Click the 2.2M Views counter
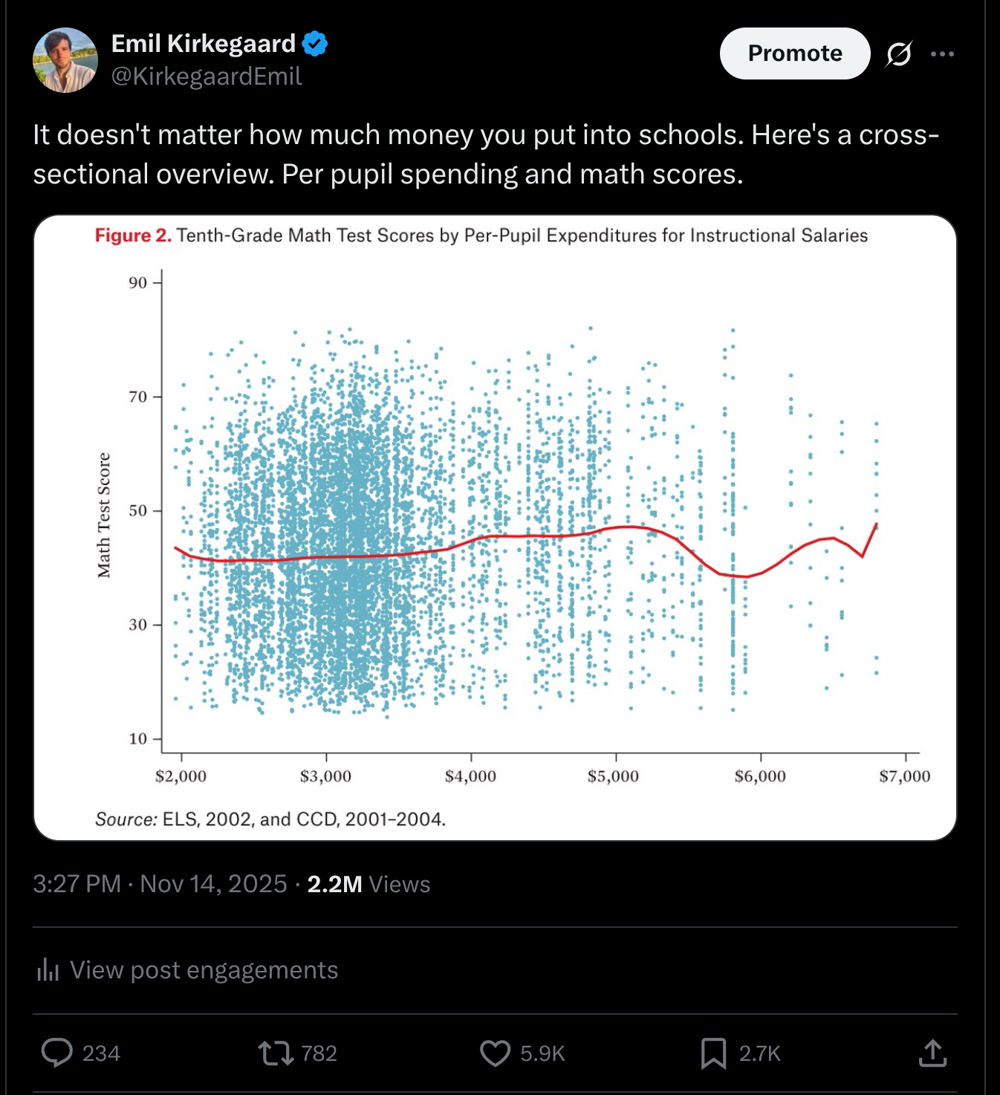This screenshot has height=1095, width=1000. click(334, 884)
